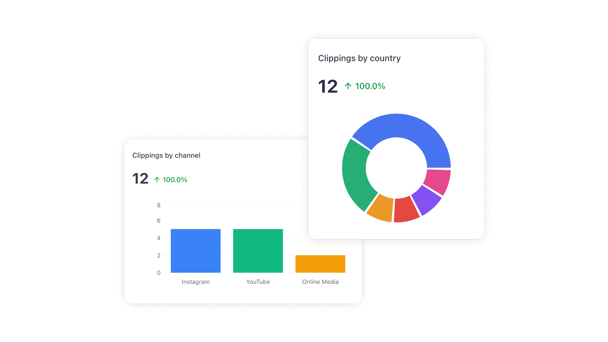Click the Clippings by country heading
The width and height of the screenshot is (608, 342).
(x=359, y=58)
